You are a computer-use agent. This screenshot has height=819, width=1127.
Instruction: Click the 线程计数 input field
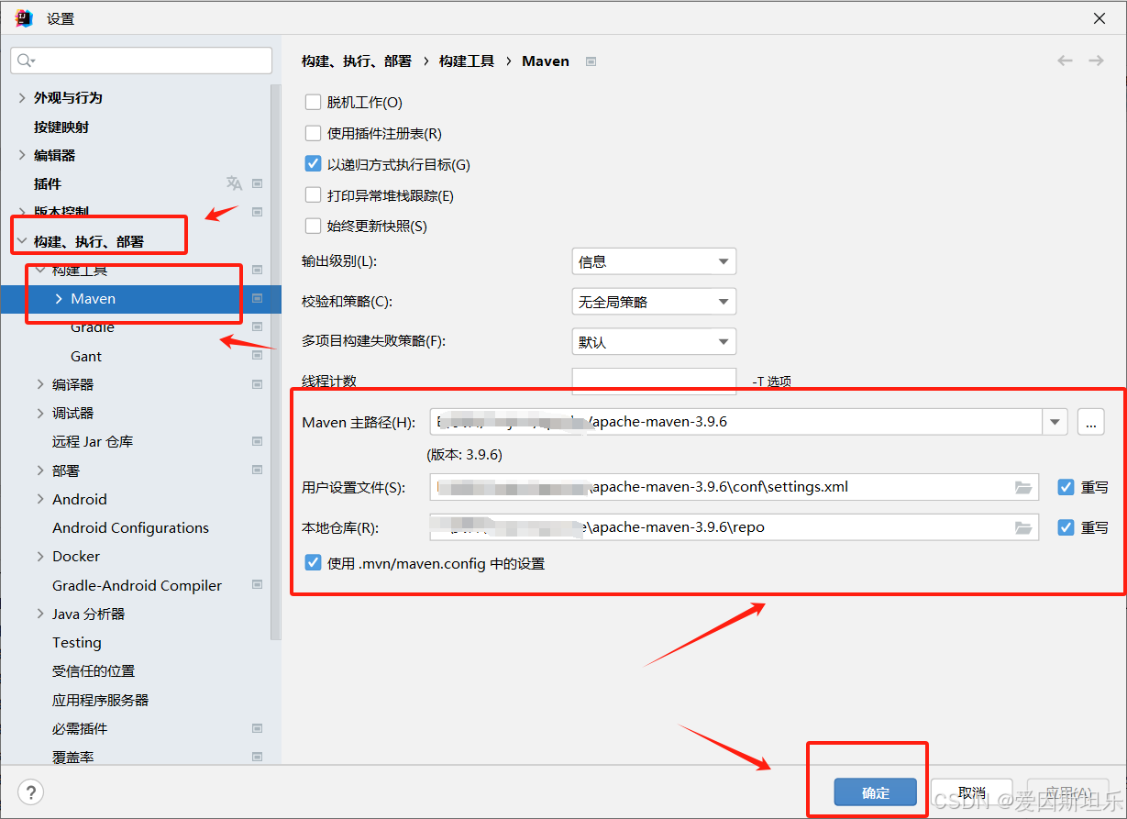[654, 382]
